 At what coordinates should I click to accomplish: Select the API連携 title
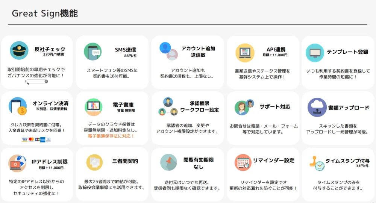[x=276, y=49]
